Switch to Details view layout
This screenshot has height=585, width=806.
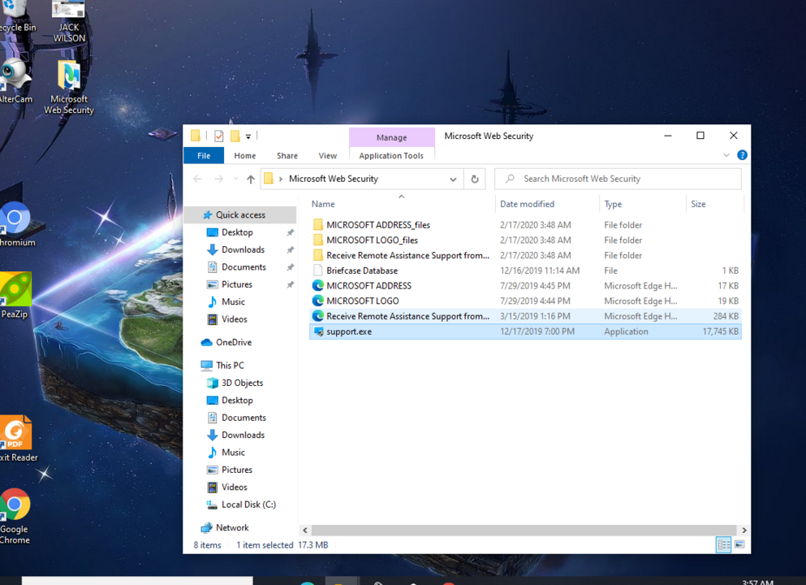tap(723, 545)
